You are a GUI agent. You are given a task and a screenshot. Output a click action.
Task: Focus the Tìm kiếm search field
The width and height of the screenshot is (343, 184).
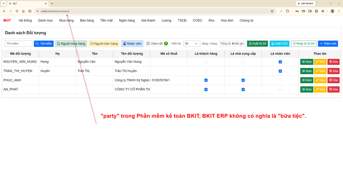pos(19,43)
